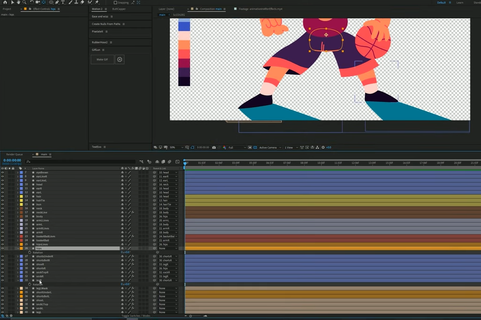
Task: Select the Zoom magnifier tool
Action: [x=24, y=2]
